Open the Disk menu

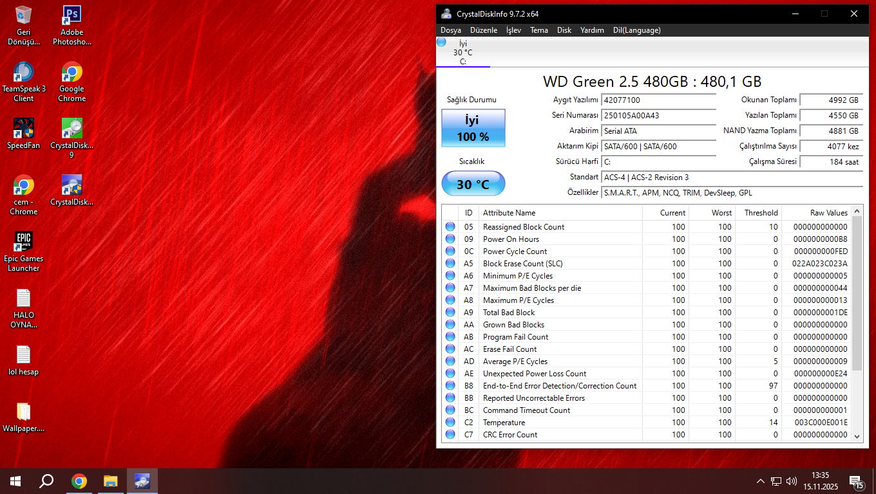point(564,30)
